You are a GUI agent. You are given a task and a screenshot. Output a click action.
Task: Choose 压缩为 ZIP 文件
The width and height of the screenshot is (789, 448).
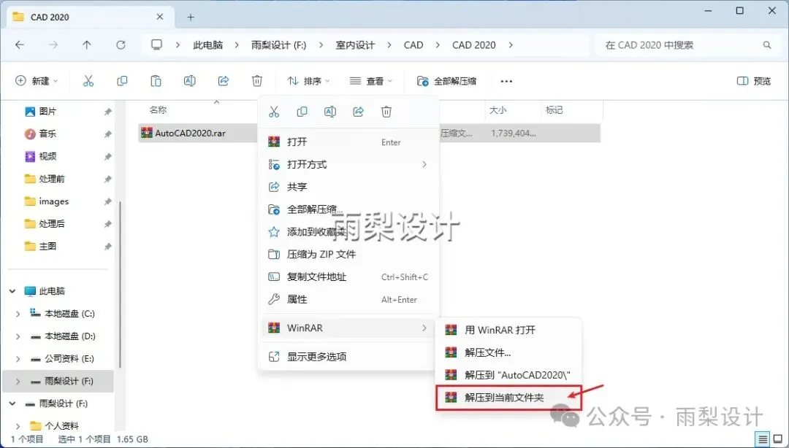pyautogui.click(x=348, y=255)
